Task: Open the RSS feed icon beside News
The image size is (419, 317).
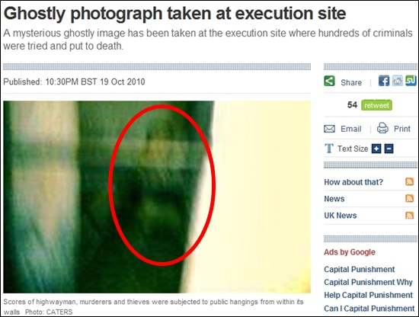Action: tap(409, 198)
